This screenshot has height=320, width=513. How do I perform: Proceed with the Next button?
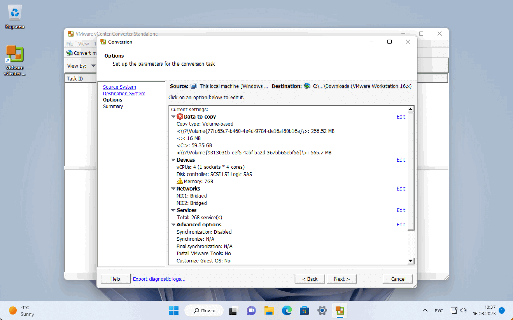tap(342, 279)
